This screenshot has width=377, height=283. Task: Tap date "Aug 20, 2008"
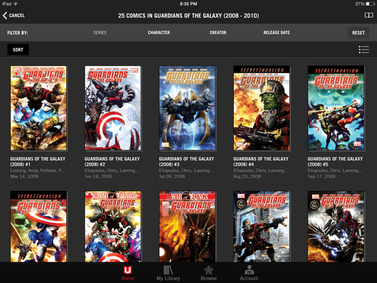(247, 176)
